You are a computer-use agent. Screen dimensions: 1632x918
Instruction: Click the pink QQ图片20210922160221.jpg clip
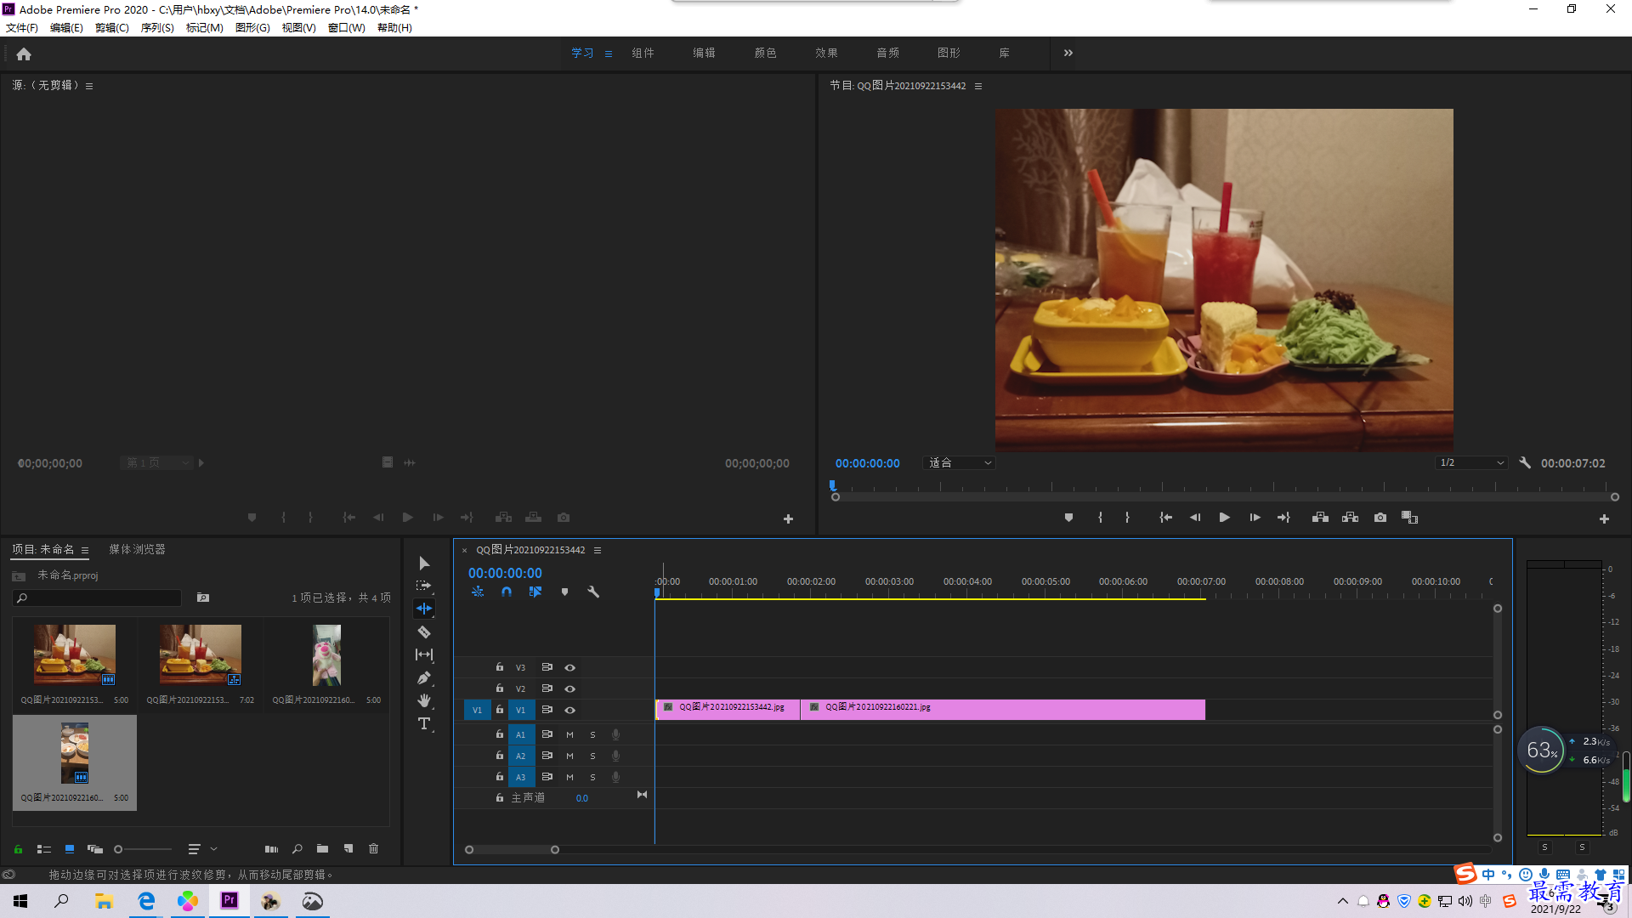pos(1003,710)
